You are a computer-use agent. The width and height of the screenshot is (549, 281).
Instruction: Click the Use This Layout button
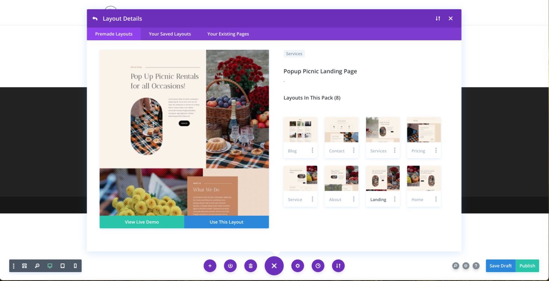coord(227,222)
